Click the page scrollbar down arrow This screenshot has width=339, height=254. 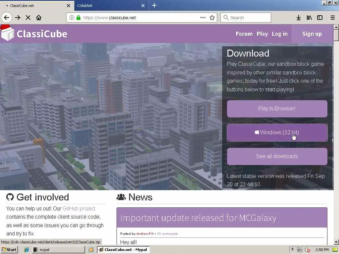(336, 242)
